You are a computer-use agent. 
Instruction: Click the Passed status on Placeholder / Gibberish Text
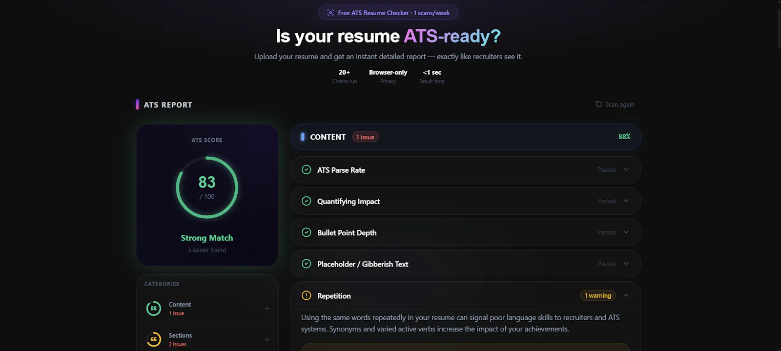tap(606, 264)
